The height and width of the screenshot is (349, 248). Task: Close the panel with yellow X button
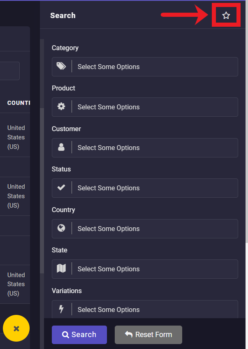16,328
